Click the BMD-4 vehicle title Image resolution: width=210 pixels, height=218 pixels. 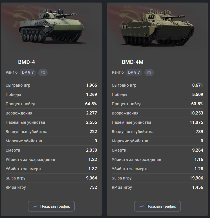tap(26, 62)
